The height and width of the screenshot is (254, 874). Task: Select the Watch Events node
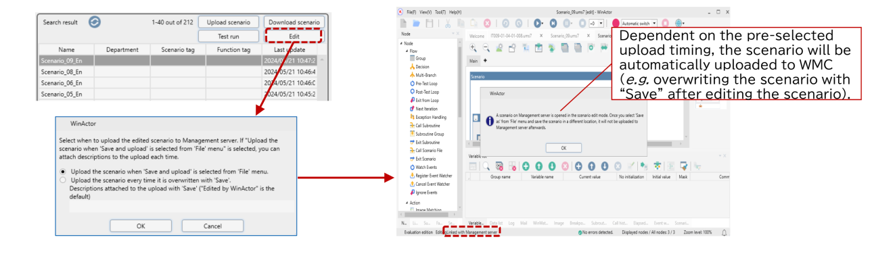(423, 167)
